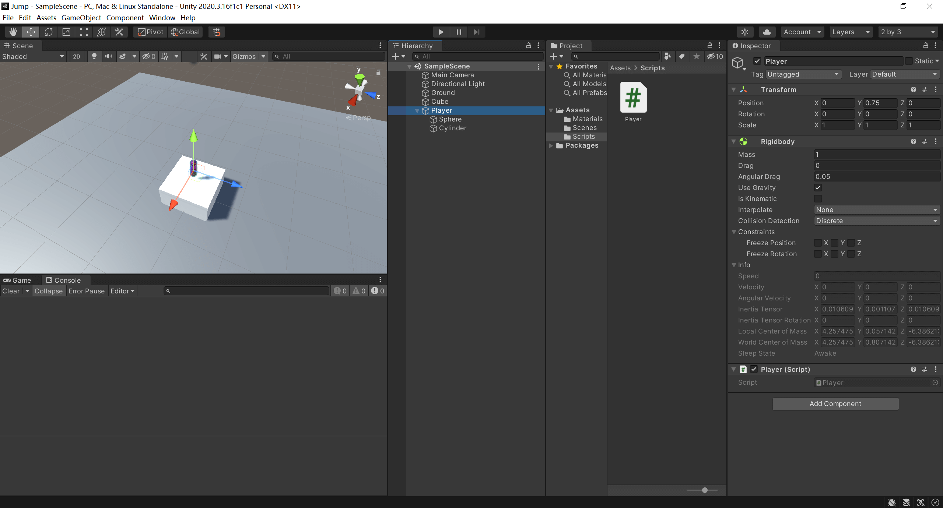Uncheck Use Gravity checkbox

pos(818,188)
